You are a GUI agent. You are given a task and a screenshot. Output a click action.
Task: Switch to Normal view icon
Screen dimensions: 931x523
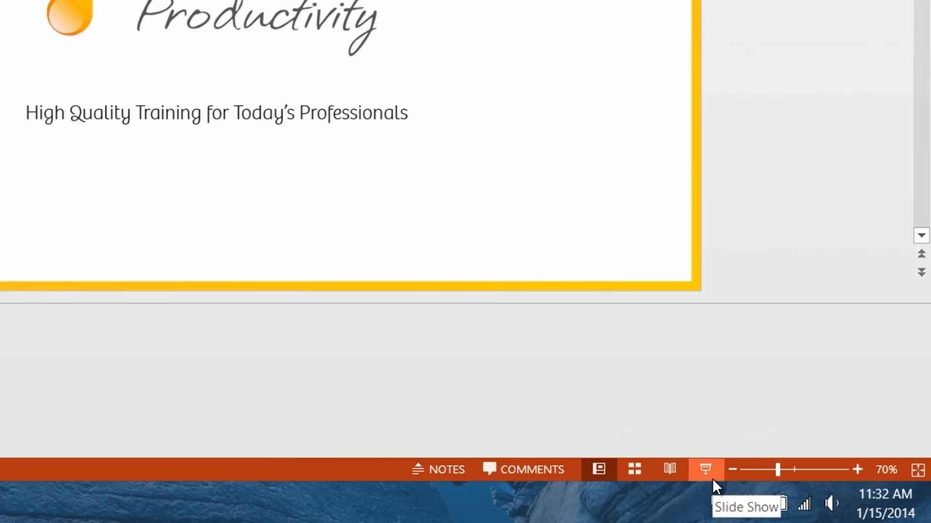point(599,469)
